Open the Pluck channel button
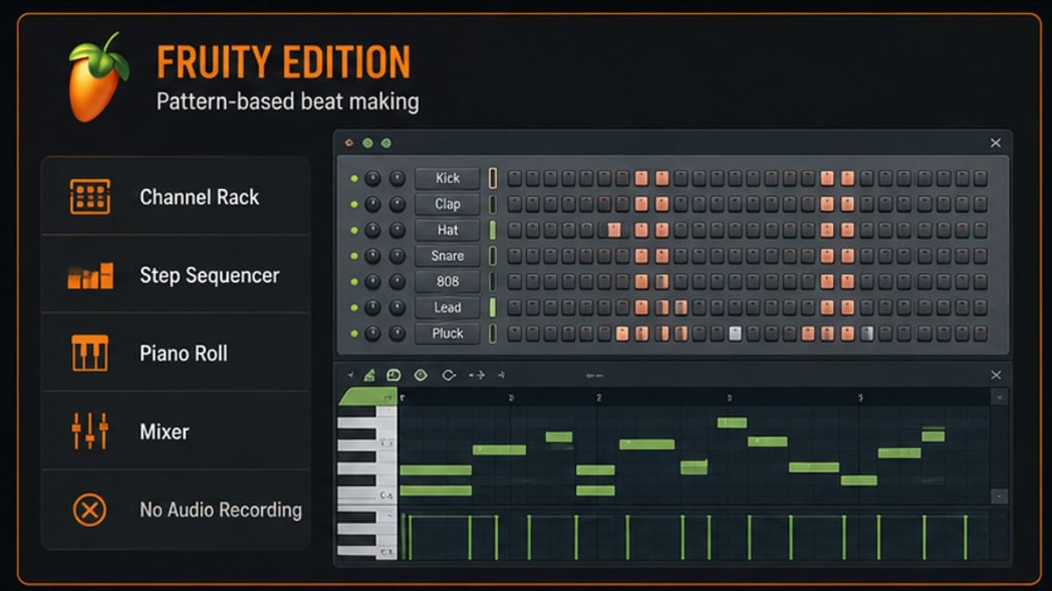Image resolution: width=1052 pixels, height=591 pixels. (x=448, y=334)
